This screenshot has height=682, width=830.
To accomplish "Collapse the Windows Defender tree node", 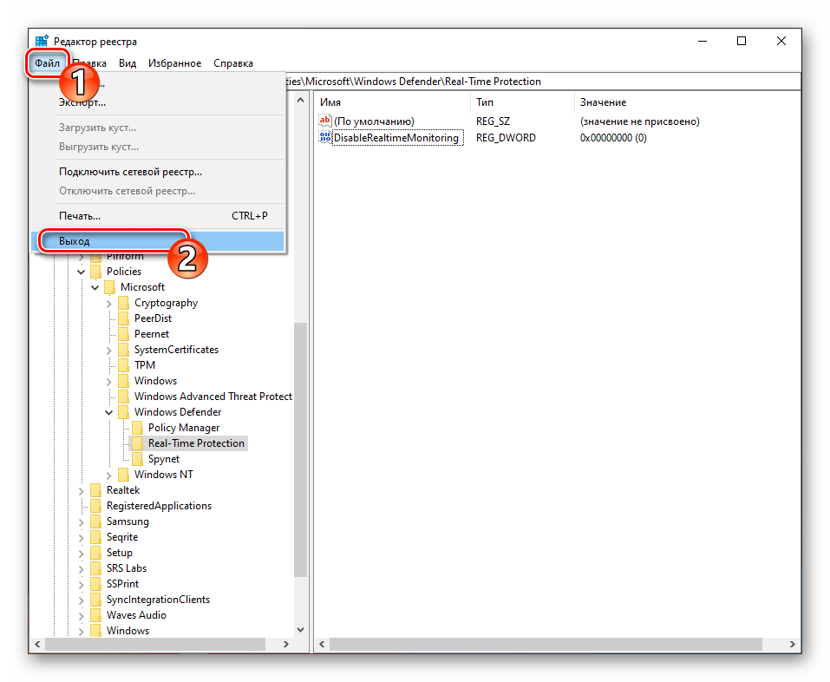I will [x=108, y=412].
